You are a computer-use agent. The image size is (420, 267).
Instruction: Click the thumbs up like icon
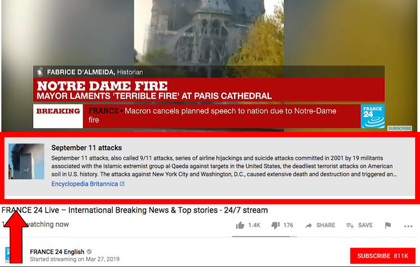[x=240, y=225]
